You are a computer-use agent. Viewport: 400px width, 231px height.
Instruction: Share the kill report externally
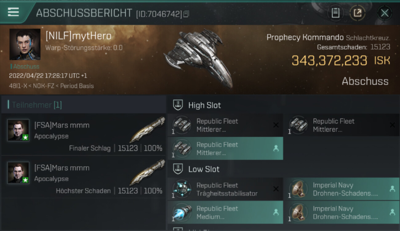(x=358, y=13)
